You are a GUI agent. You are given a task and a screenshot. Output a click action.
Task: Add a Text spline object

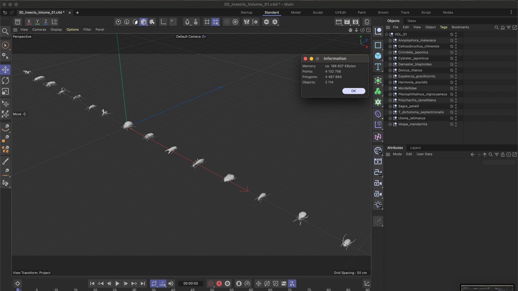pyautogui.click(x=378, y=67)
